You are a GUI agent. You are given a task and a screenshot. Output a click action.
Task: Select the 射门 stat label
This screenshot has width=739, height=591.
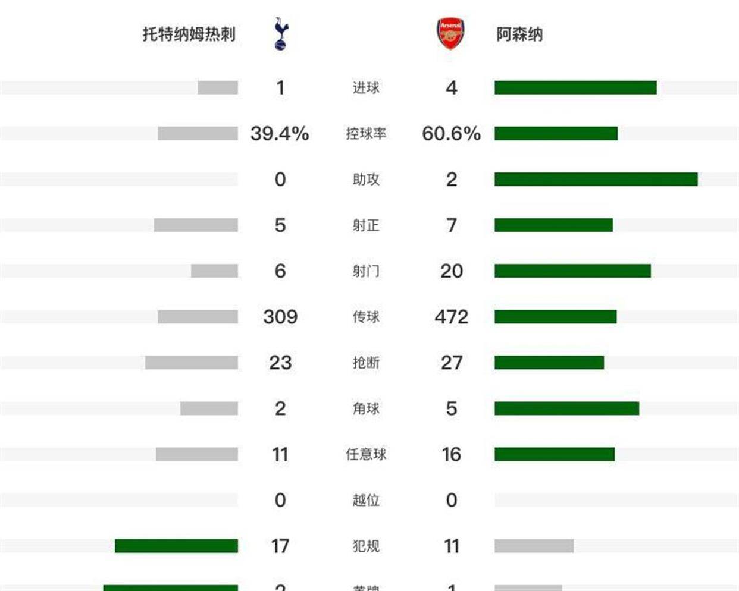(x=366, y=271)
